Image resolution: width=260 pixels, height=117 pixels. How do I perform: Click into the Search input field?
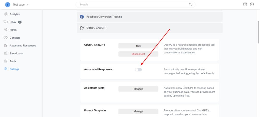tap(132, 5)
